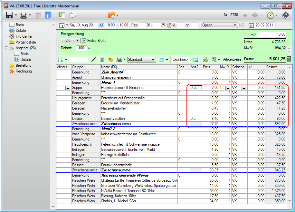The width and height of the screenshot is (295, 212).
Task: Open the Standard layout dropdown
Action: point(142,60)
